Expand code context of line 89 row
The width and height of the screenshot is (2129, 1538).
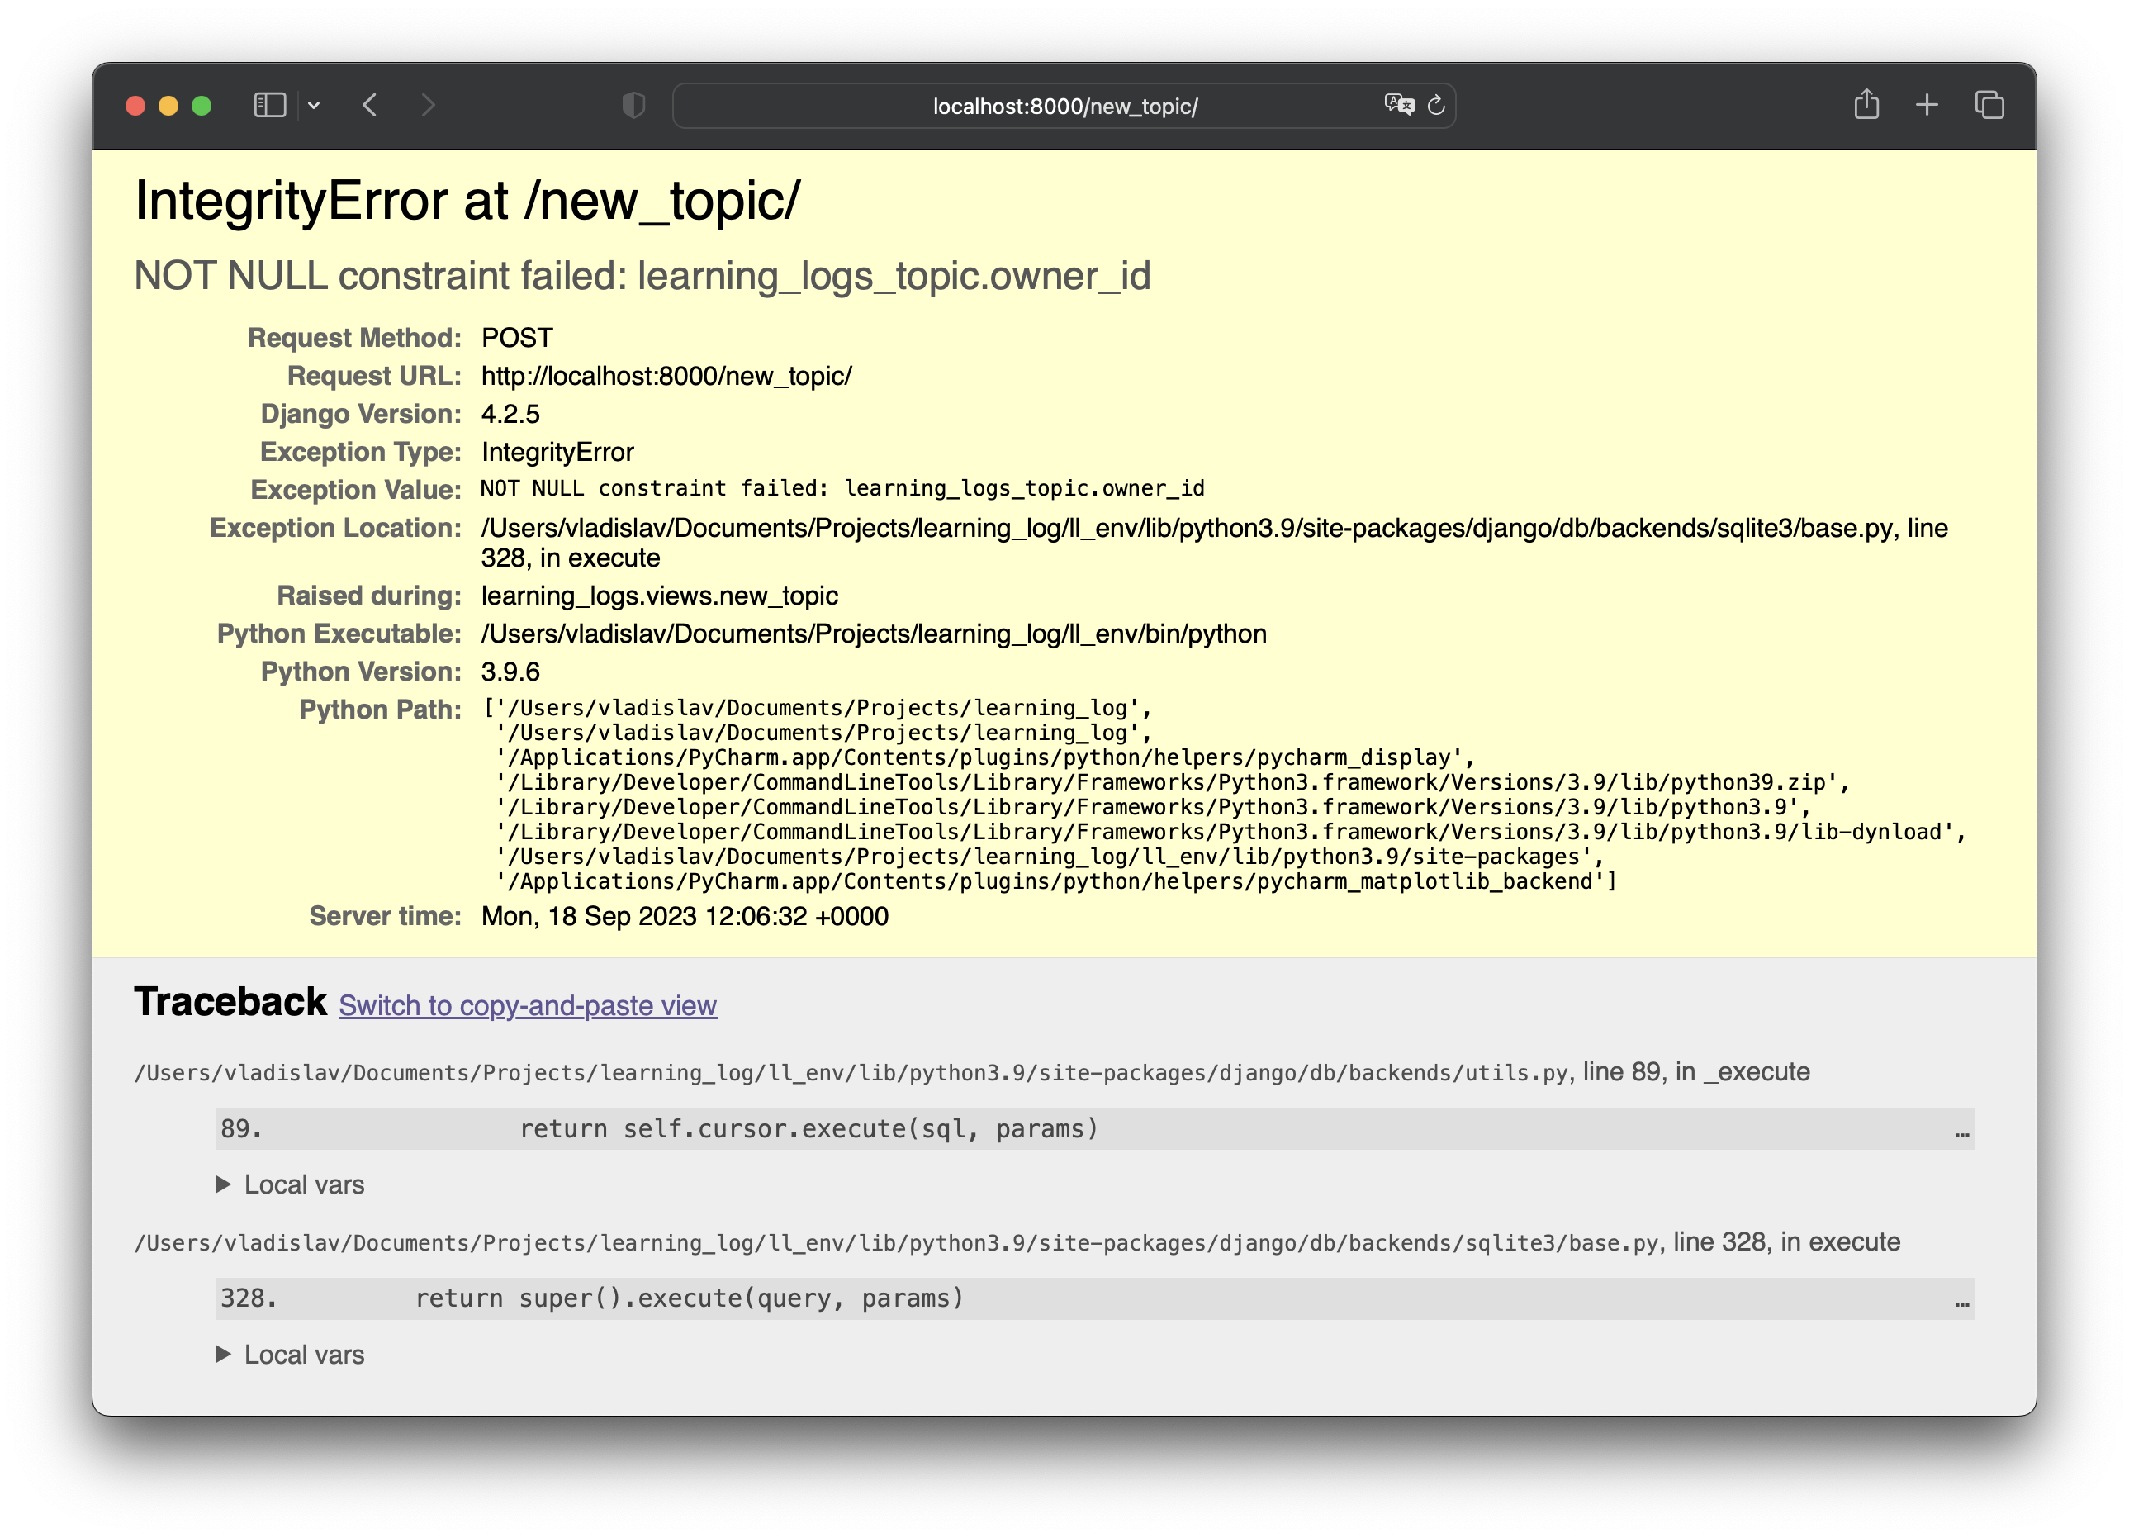click(1094, 1128)
